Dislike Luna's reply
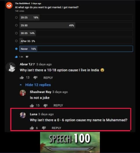140x153 pixels. [44, 128]
